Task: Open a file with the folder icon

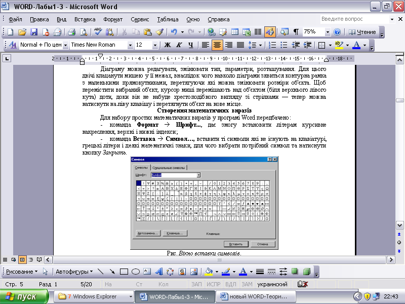Action: click(x=22, y=32)
